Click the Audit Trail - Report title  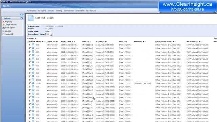coord(44,18)
